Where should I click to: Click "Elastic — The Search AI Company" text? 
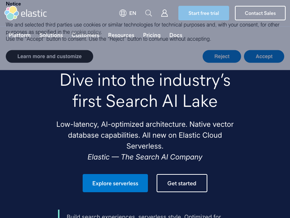pos(145,157)
